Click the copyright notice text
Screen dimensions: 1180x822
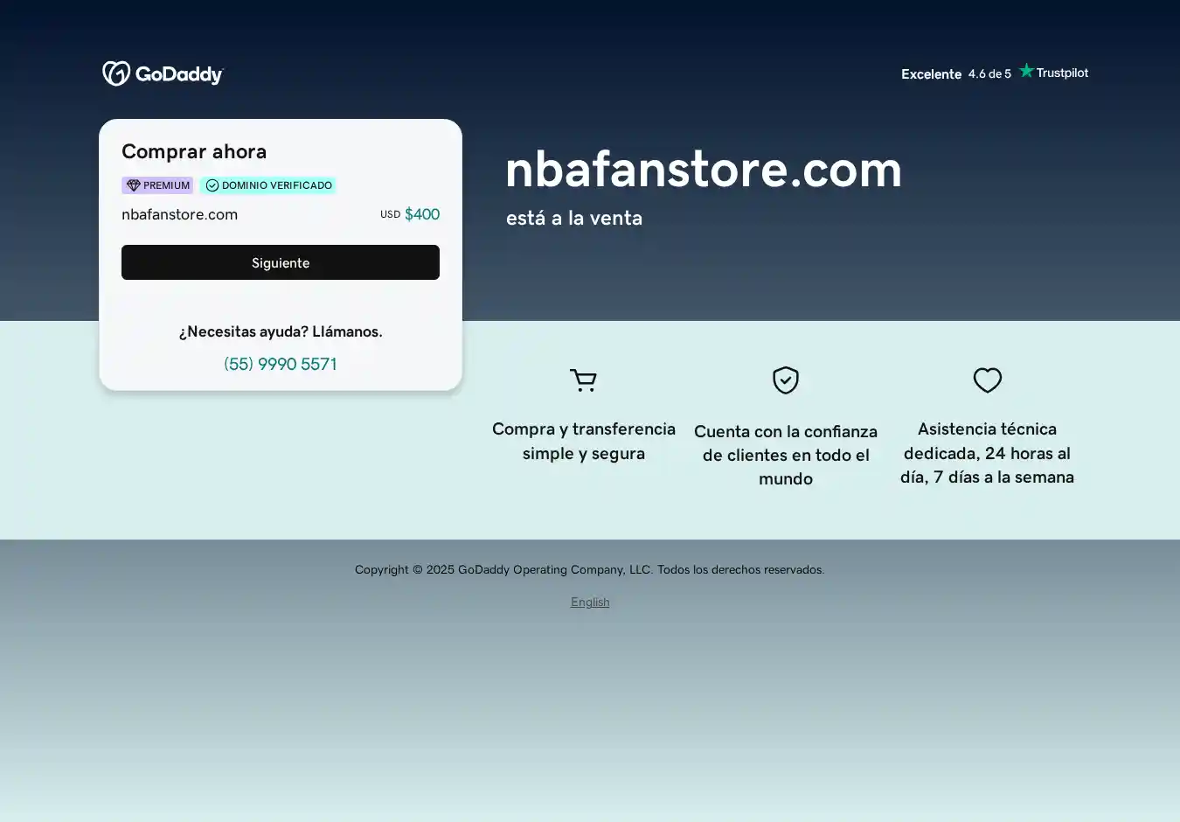coord(589,569)
